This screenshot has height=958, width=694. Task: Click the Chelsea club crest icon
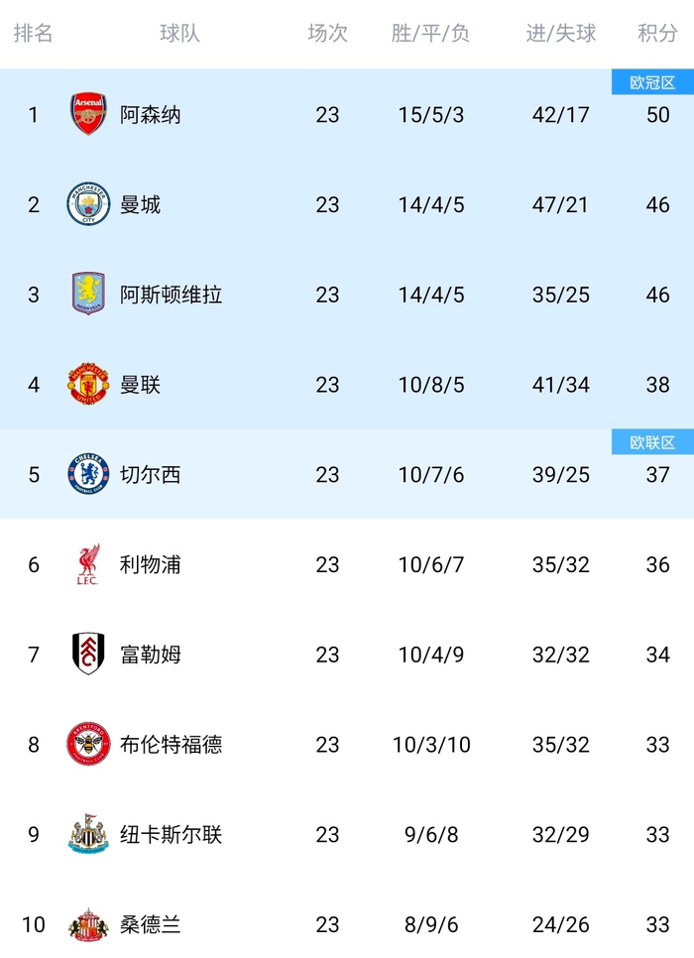[x=88, y=474]
